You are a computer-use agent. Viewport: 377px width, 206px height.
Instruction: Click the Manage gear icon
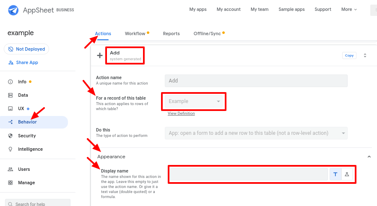click(x=10, y=183)
